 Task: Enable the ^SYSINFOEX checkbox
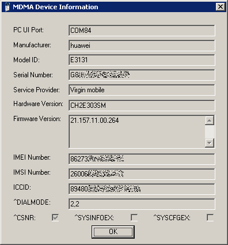click(x=134, y=217)
